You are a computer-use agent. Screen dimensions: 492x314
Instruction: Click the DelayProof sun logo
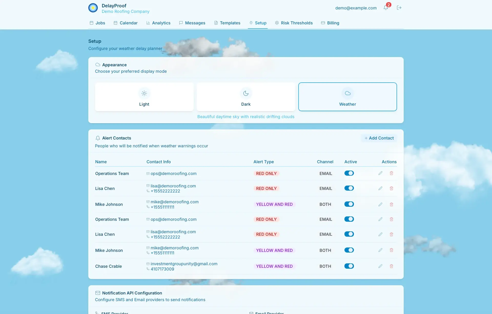93,8
